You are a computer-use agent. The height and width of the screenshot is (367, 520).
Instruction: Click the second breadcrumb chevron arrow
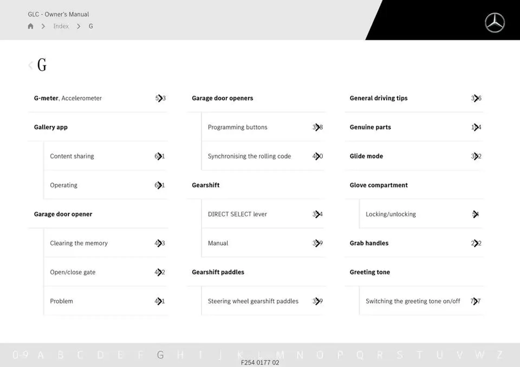(78, 26)
